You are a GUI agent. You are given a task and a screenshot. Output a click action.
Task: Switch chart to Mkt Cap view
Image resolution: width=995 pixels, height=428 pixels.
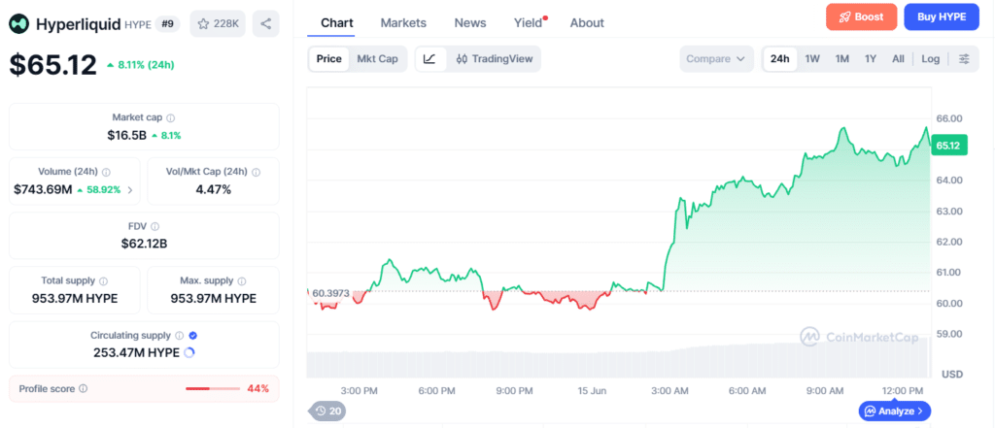click(x=378, y=59)
